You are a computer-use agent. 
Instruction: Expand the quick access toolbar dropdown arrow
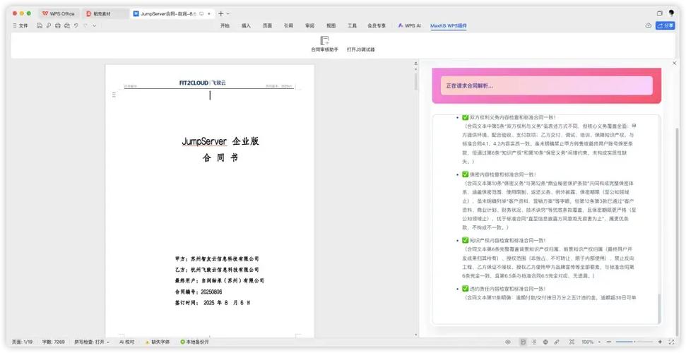pyautogui.click(x=94, y=26)
